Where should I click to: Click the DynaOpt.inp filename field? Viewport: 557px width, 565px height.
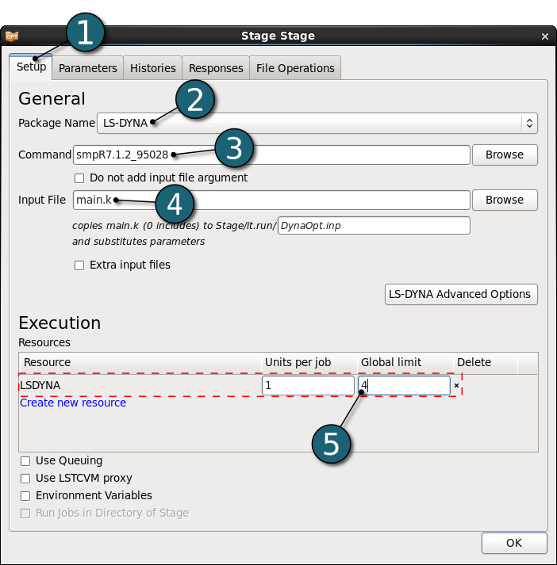[374, 226]
